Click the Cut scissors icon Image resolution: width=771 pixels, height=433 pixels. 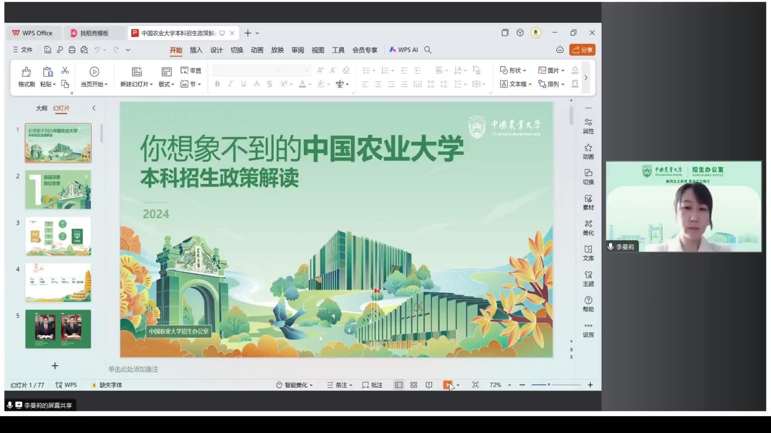(65, 71)
